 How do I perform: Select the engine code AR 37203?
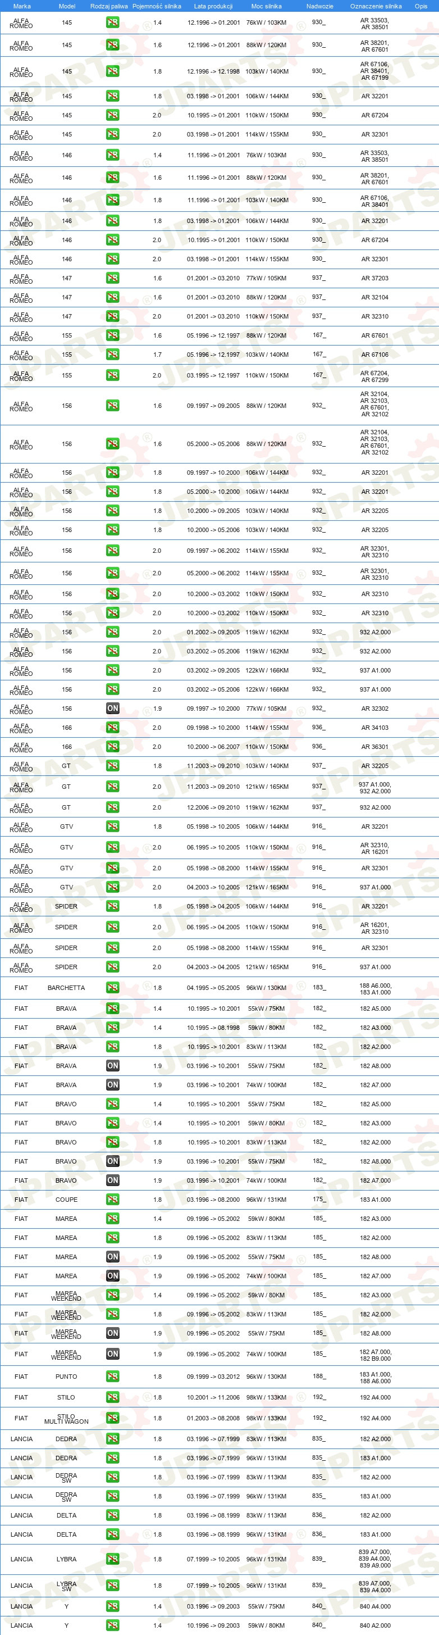375,278
